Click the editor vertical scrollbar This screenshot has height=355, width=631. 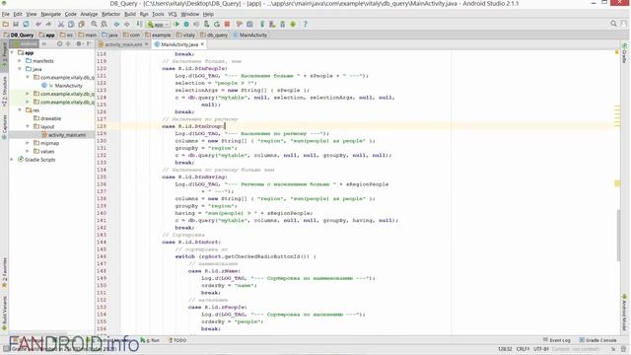(618, 236)
